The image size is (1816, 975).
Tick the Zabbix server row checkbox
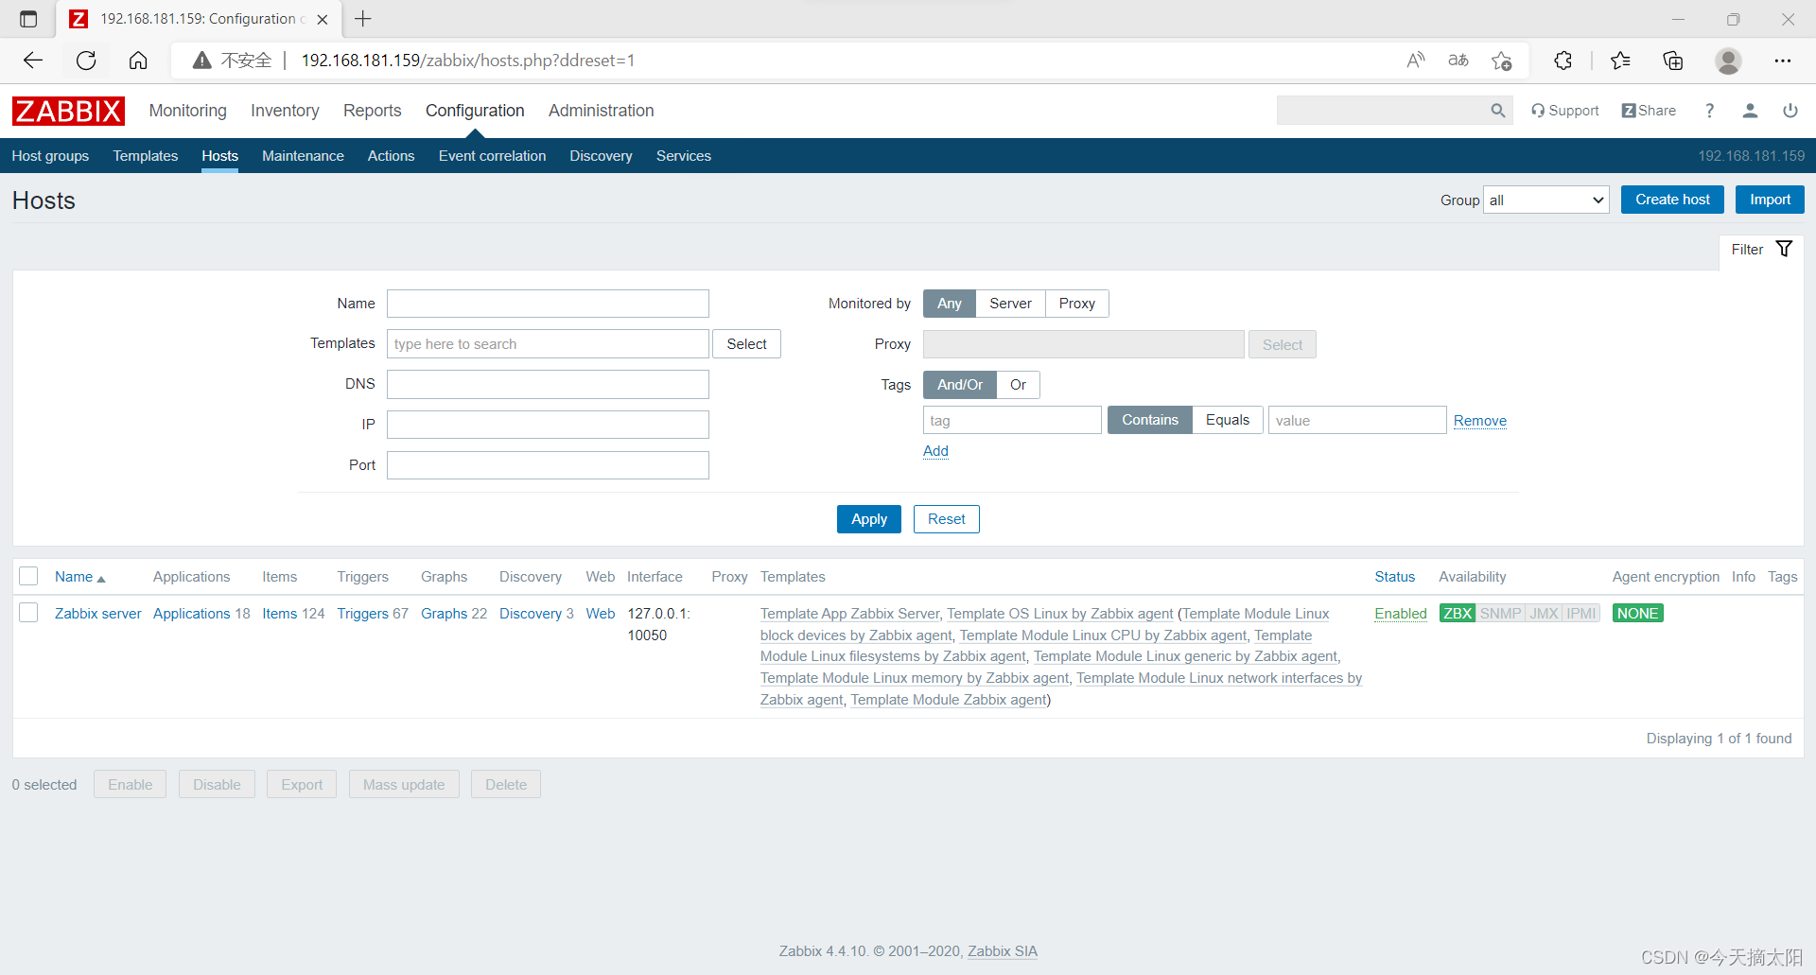pos(28,613)
